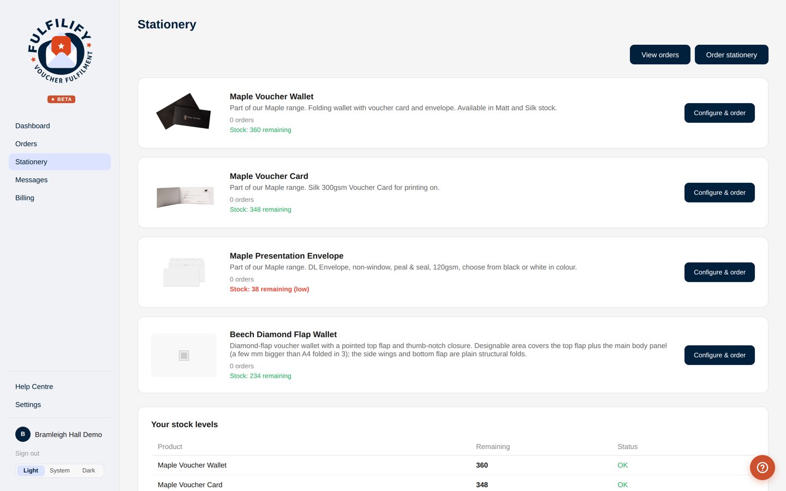786x491 pixels.
Task: Click Bramleigh Hall Demo account name
Action: (x=68, y=434)
